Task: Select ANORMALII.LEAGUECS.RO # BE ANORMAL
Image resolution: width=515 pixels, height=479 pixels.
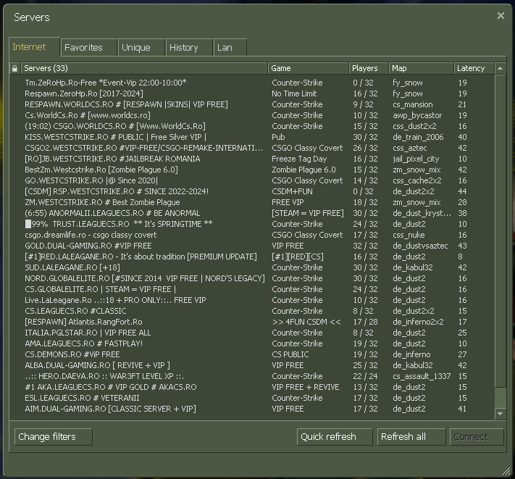Action: (x=252, y=213)
